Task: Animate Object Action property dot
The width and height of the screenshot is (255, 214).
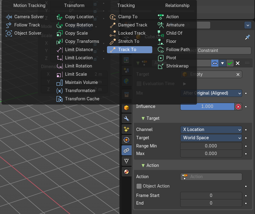Action: click(x=246, y=186)
